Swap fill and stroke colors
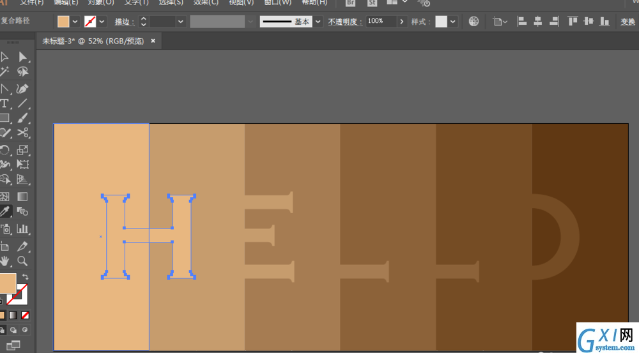 click(x=26, y=276)
